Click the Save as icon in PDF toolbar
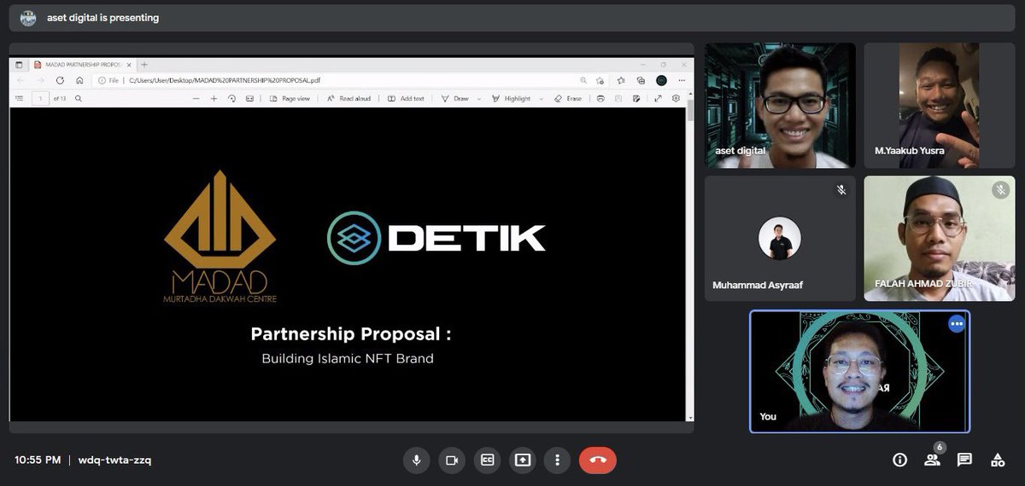Screen dimensions: 1025x486 point(636,99)
